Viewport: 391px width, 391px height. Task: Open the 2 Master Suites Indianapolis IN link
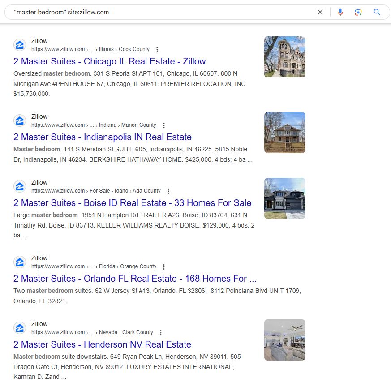103,137
